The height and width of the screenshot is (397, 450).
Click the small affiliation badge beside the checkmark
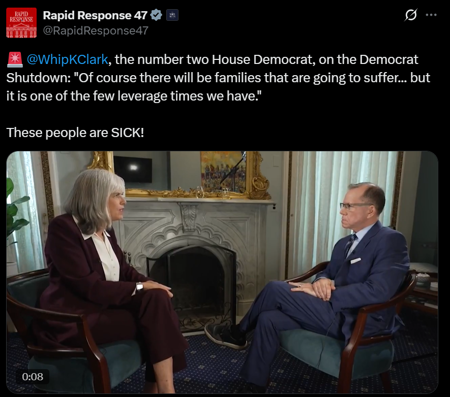pos(172,15)
